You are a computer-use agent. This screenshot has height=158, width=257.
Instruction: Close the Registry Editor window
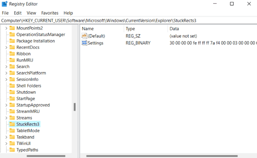click(249, 4)
